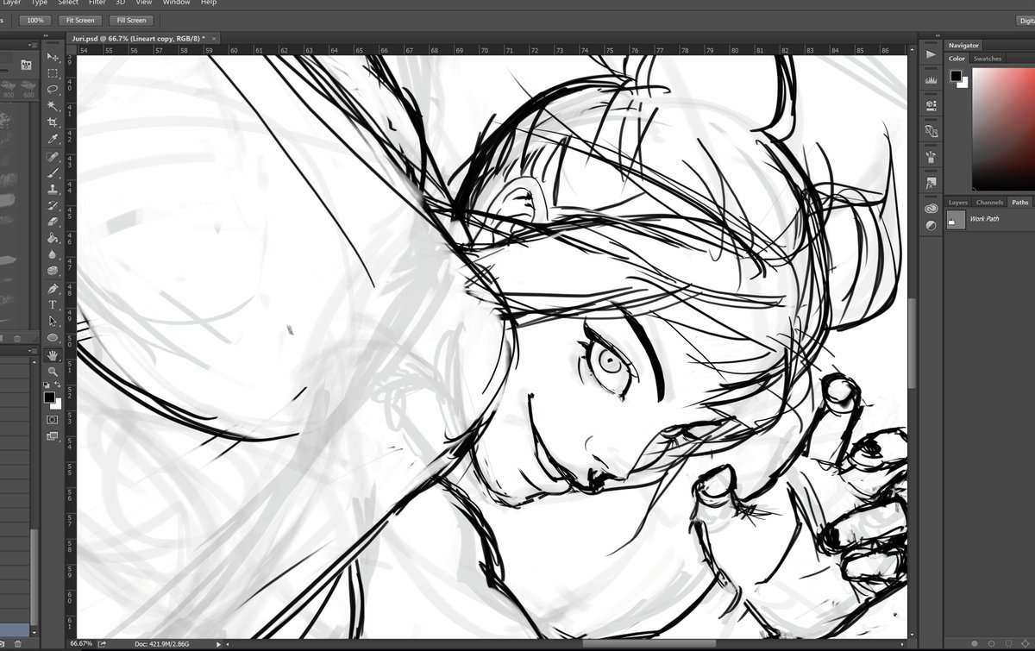Screen dimensions: 1035x651
Task: Open the Adjustments panel icon
Action: pos(931,226)
